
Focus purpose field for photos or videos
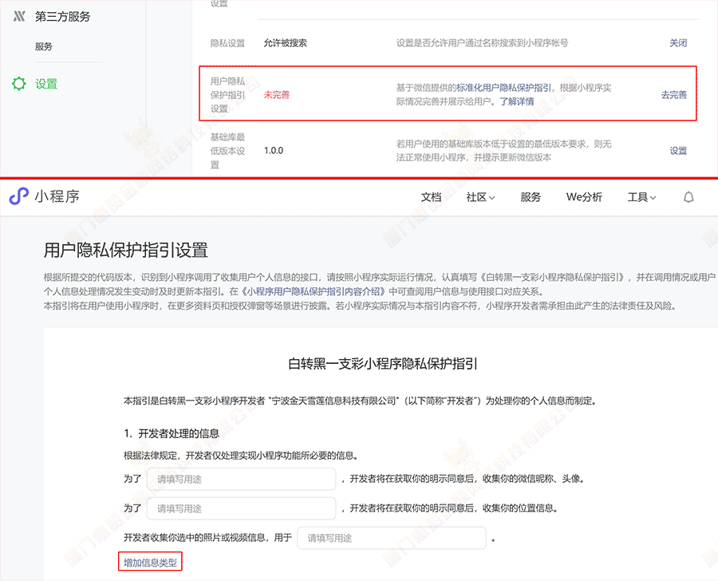click(x=392, y=538)
